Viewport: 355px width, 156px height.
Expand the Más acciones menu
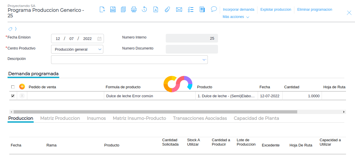click(236, 17)
